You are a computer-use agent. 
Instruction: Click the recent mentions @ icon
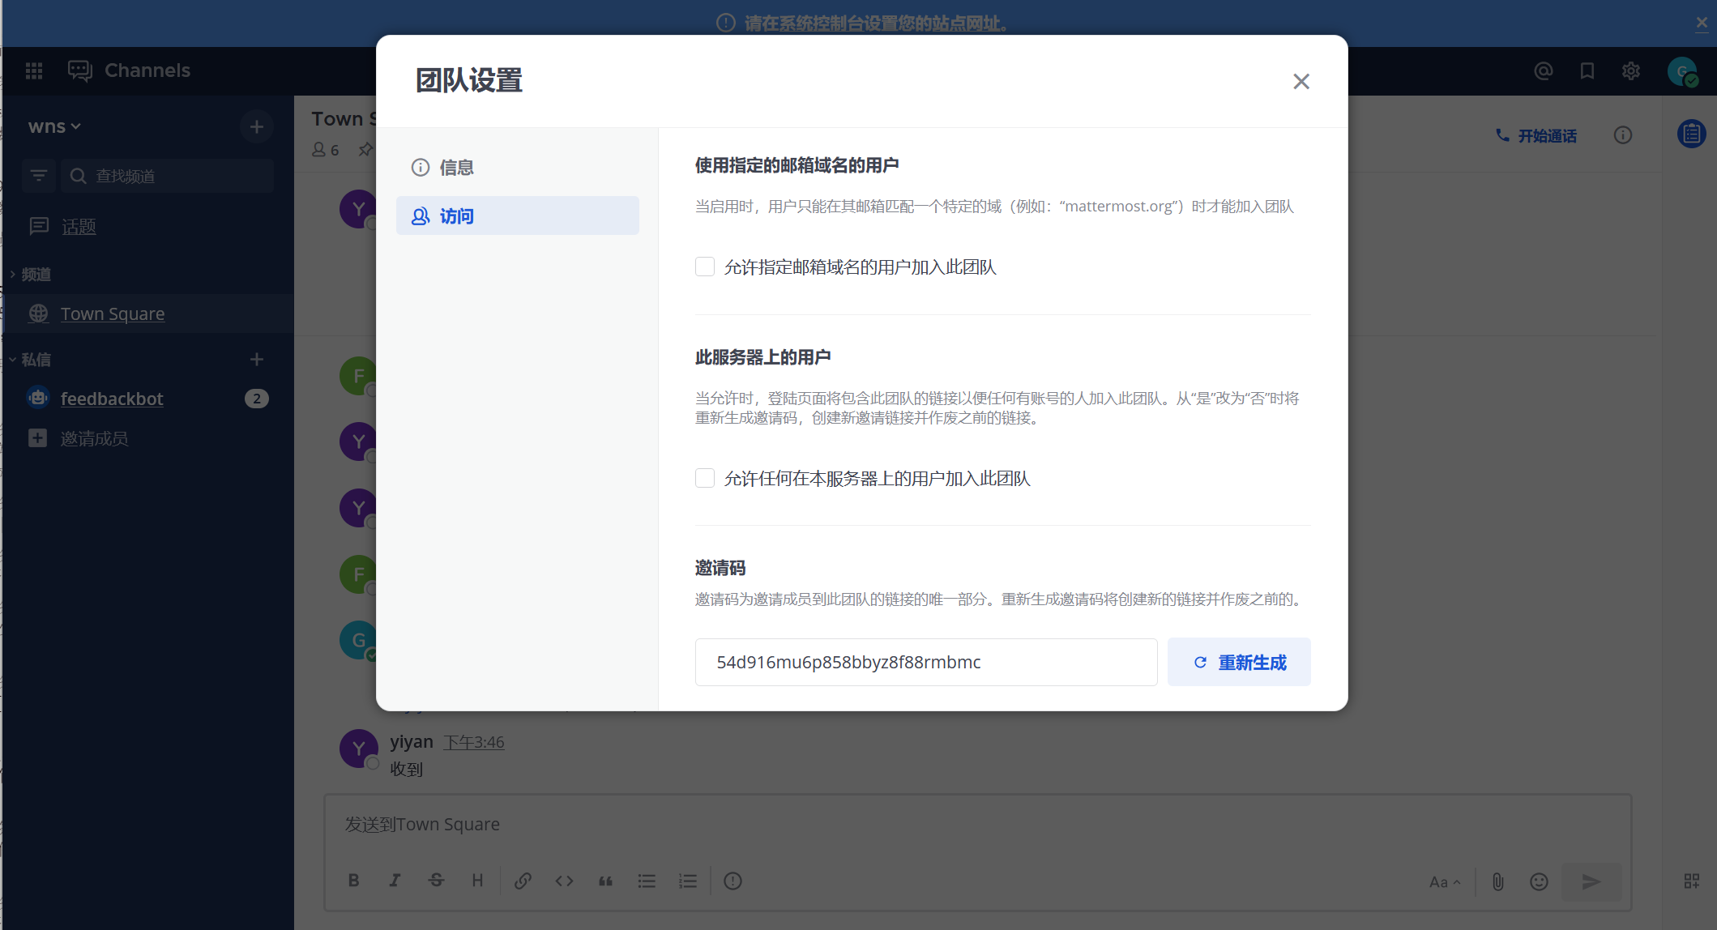point(1543,71)
